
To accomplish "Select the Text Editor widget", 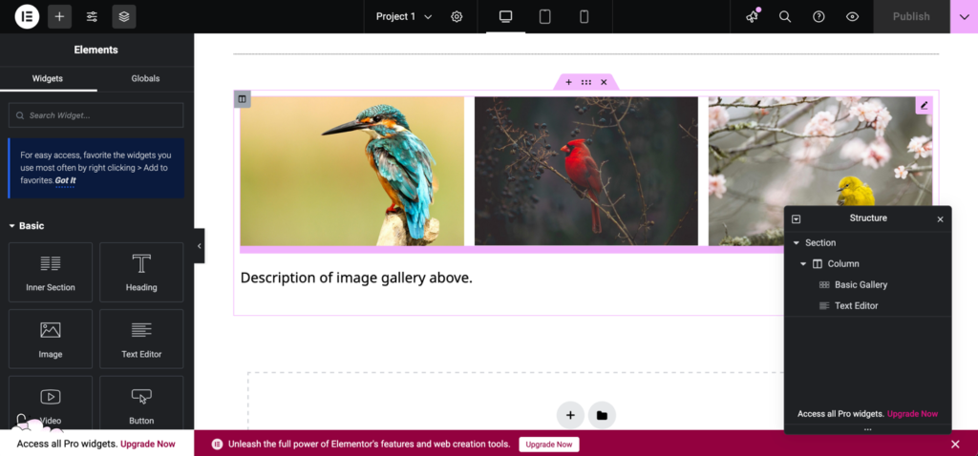I will point(141,339).
